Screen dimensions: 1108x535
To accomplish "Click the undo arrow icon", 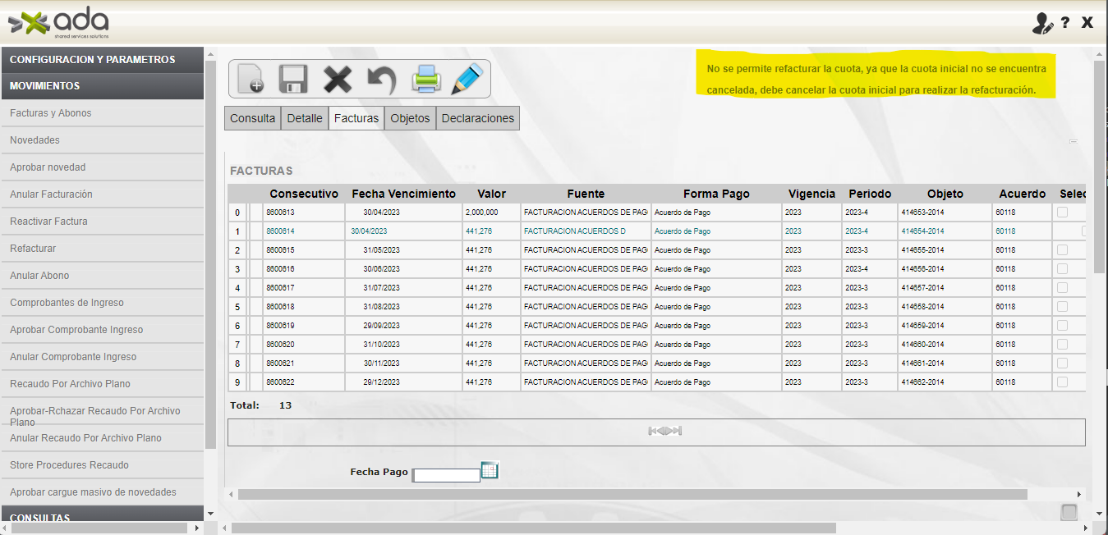I will tap(381, 80).
